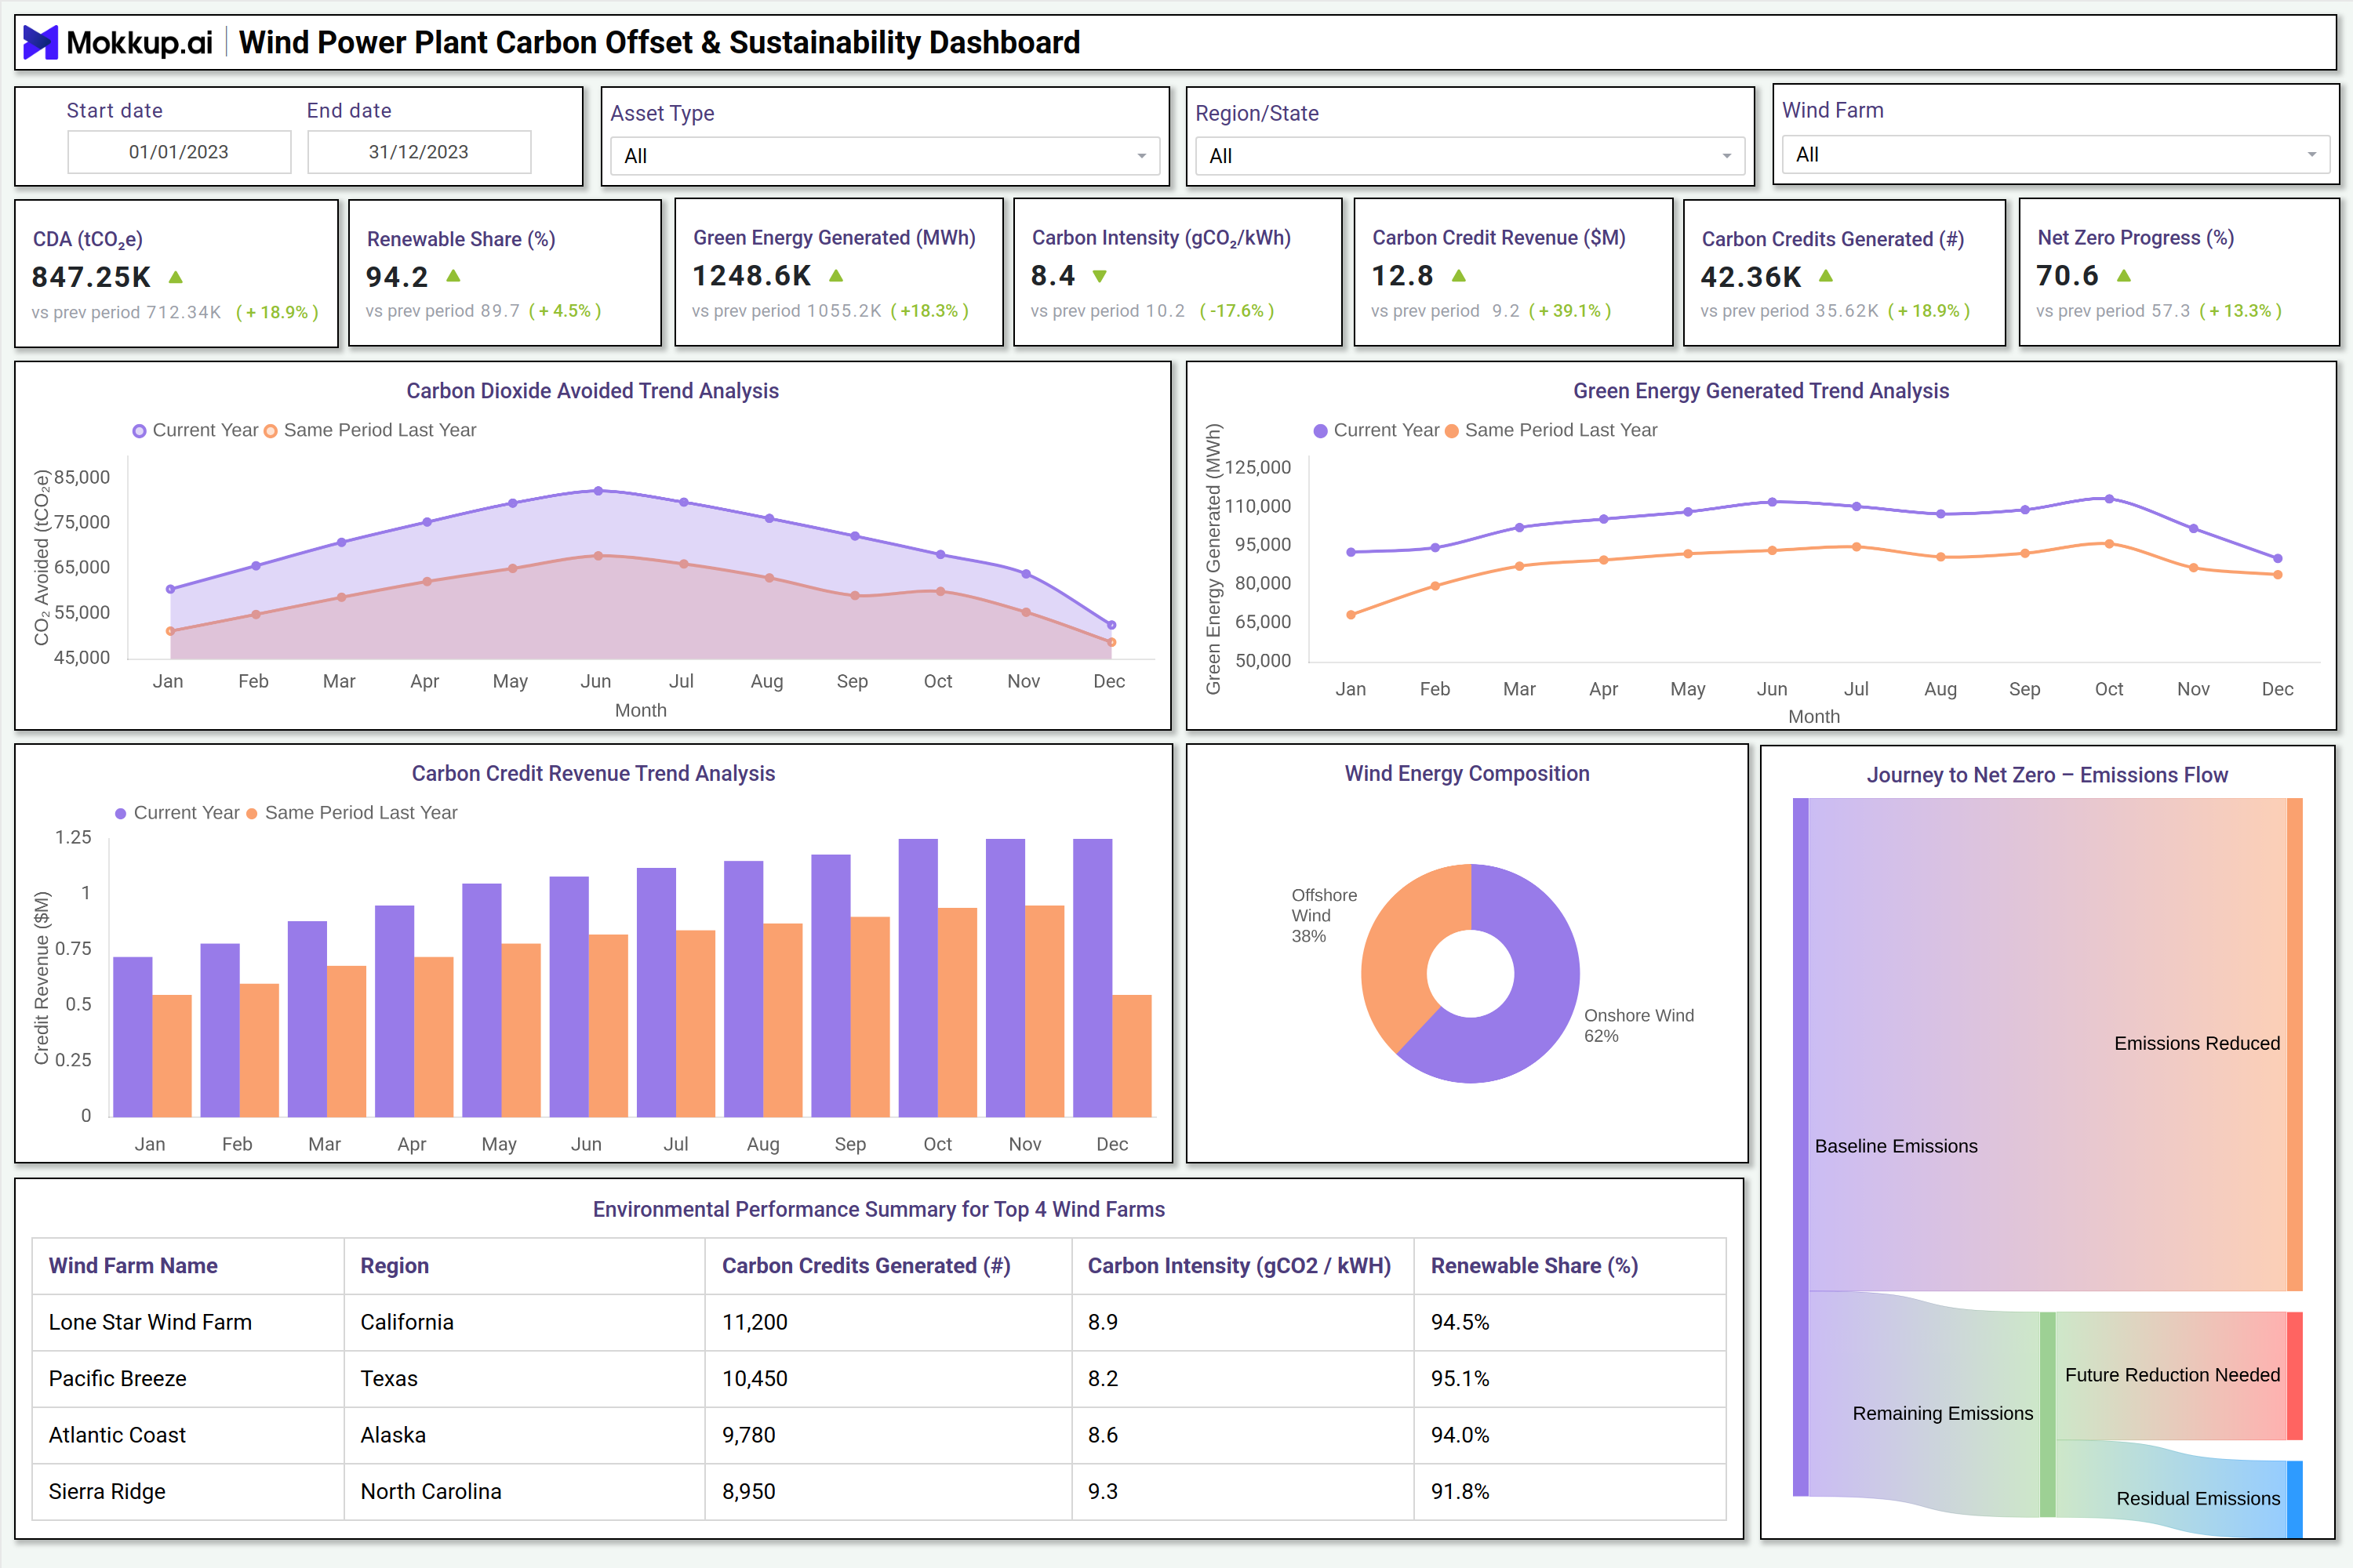Toggle Current Year legend in Green Energy chart
Image resolution: width=2353 pixels, height=1568 pixels.
pos(1376,430)
